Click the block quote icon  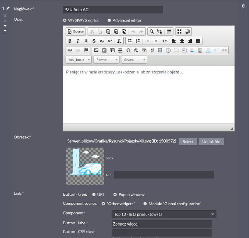pos(164,41)
